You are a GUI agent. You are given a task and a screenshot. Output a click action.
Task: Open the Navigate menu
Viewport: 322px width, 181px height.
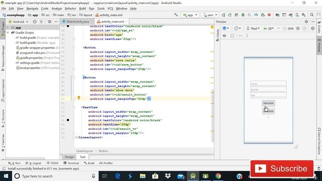coord(32,9)
